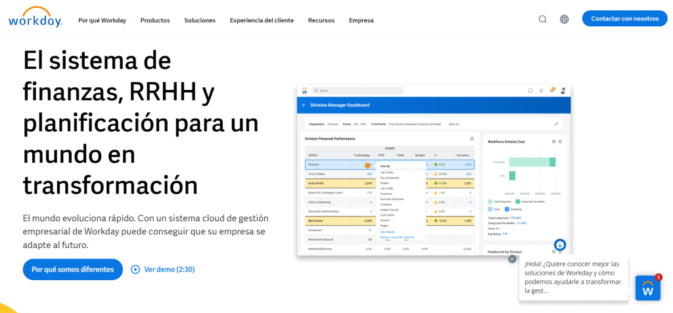Click the Avg Rating value 3.49
Image resolution: width=673 pixels, height=313 pixels.
(505, 234)
